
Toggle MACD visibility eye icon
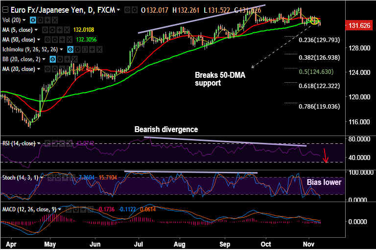(69, 209)
